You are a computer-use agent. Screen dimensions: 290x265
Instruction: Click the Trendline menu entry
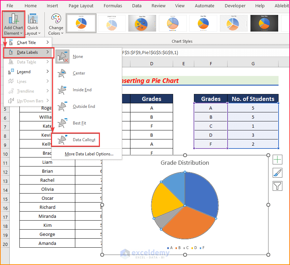tap(27, 91)
